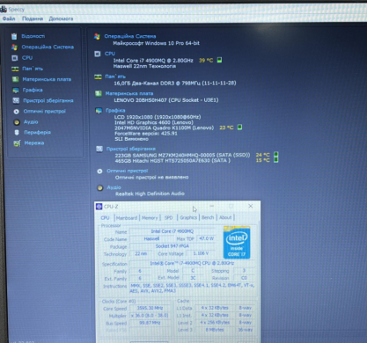Select Оптичні пристрої in the sidebar

click(45, 111)
